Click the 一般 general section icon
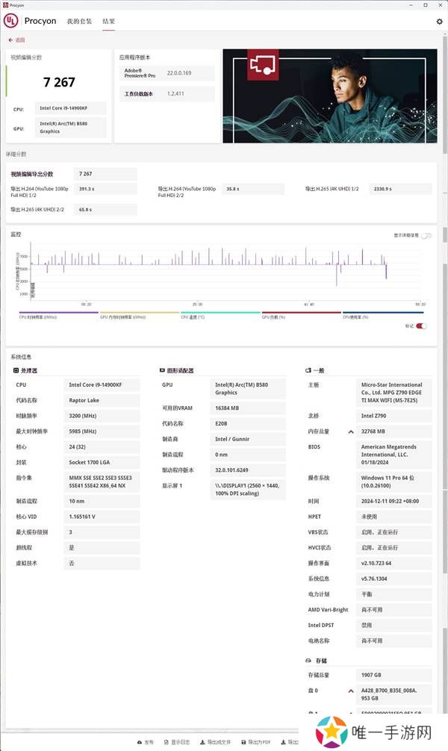 pyautogui.click(x=308, y=371)
